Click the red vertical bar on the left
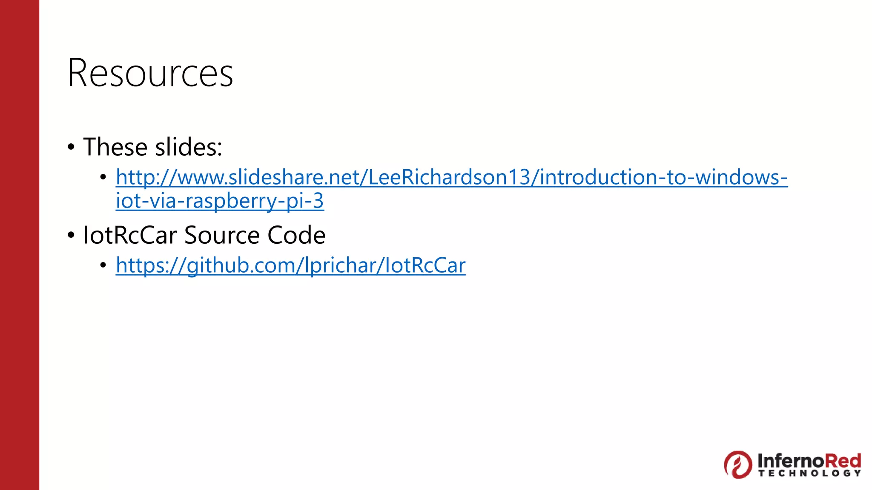 coord(20,245)
